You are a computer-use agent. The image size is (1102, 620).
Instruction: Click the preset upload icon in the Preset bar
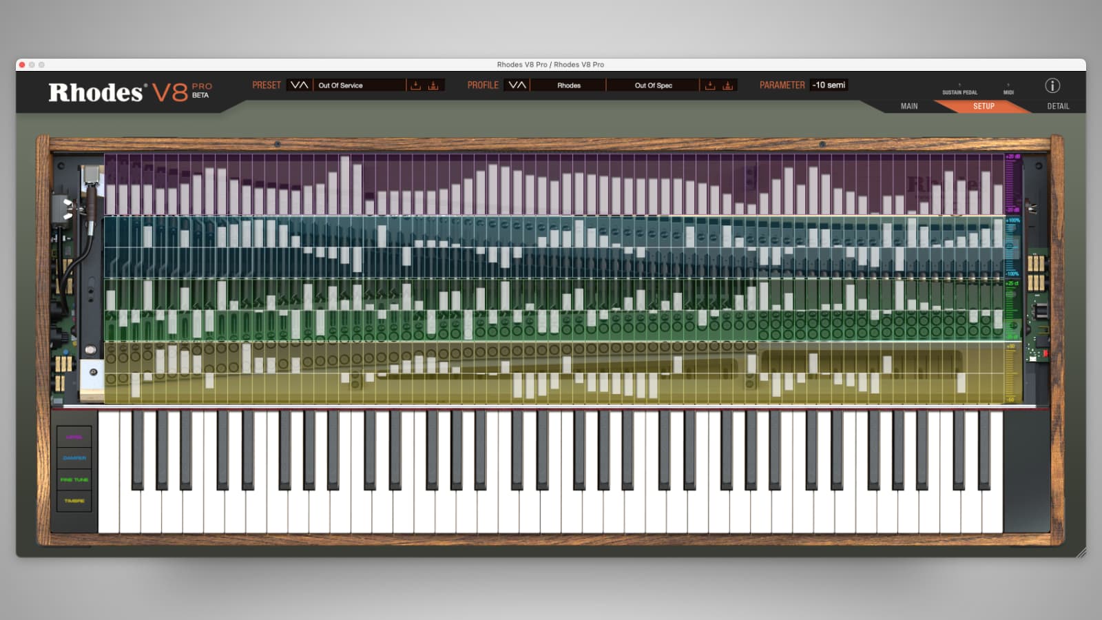click(433, 85)
